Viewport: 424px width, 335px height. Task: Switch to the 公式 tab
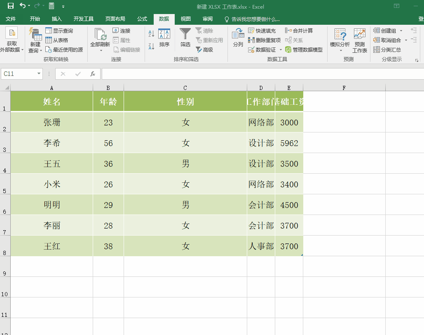[142, 19]
